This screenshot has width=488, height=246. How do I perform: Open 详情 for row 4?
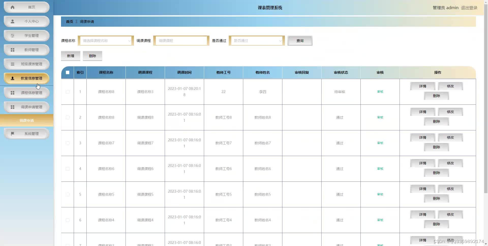423,163
